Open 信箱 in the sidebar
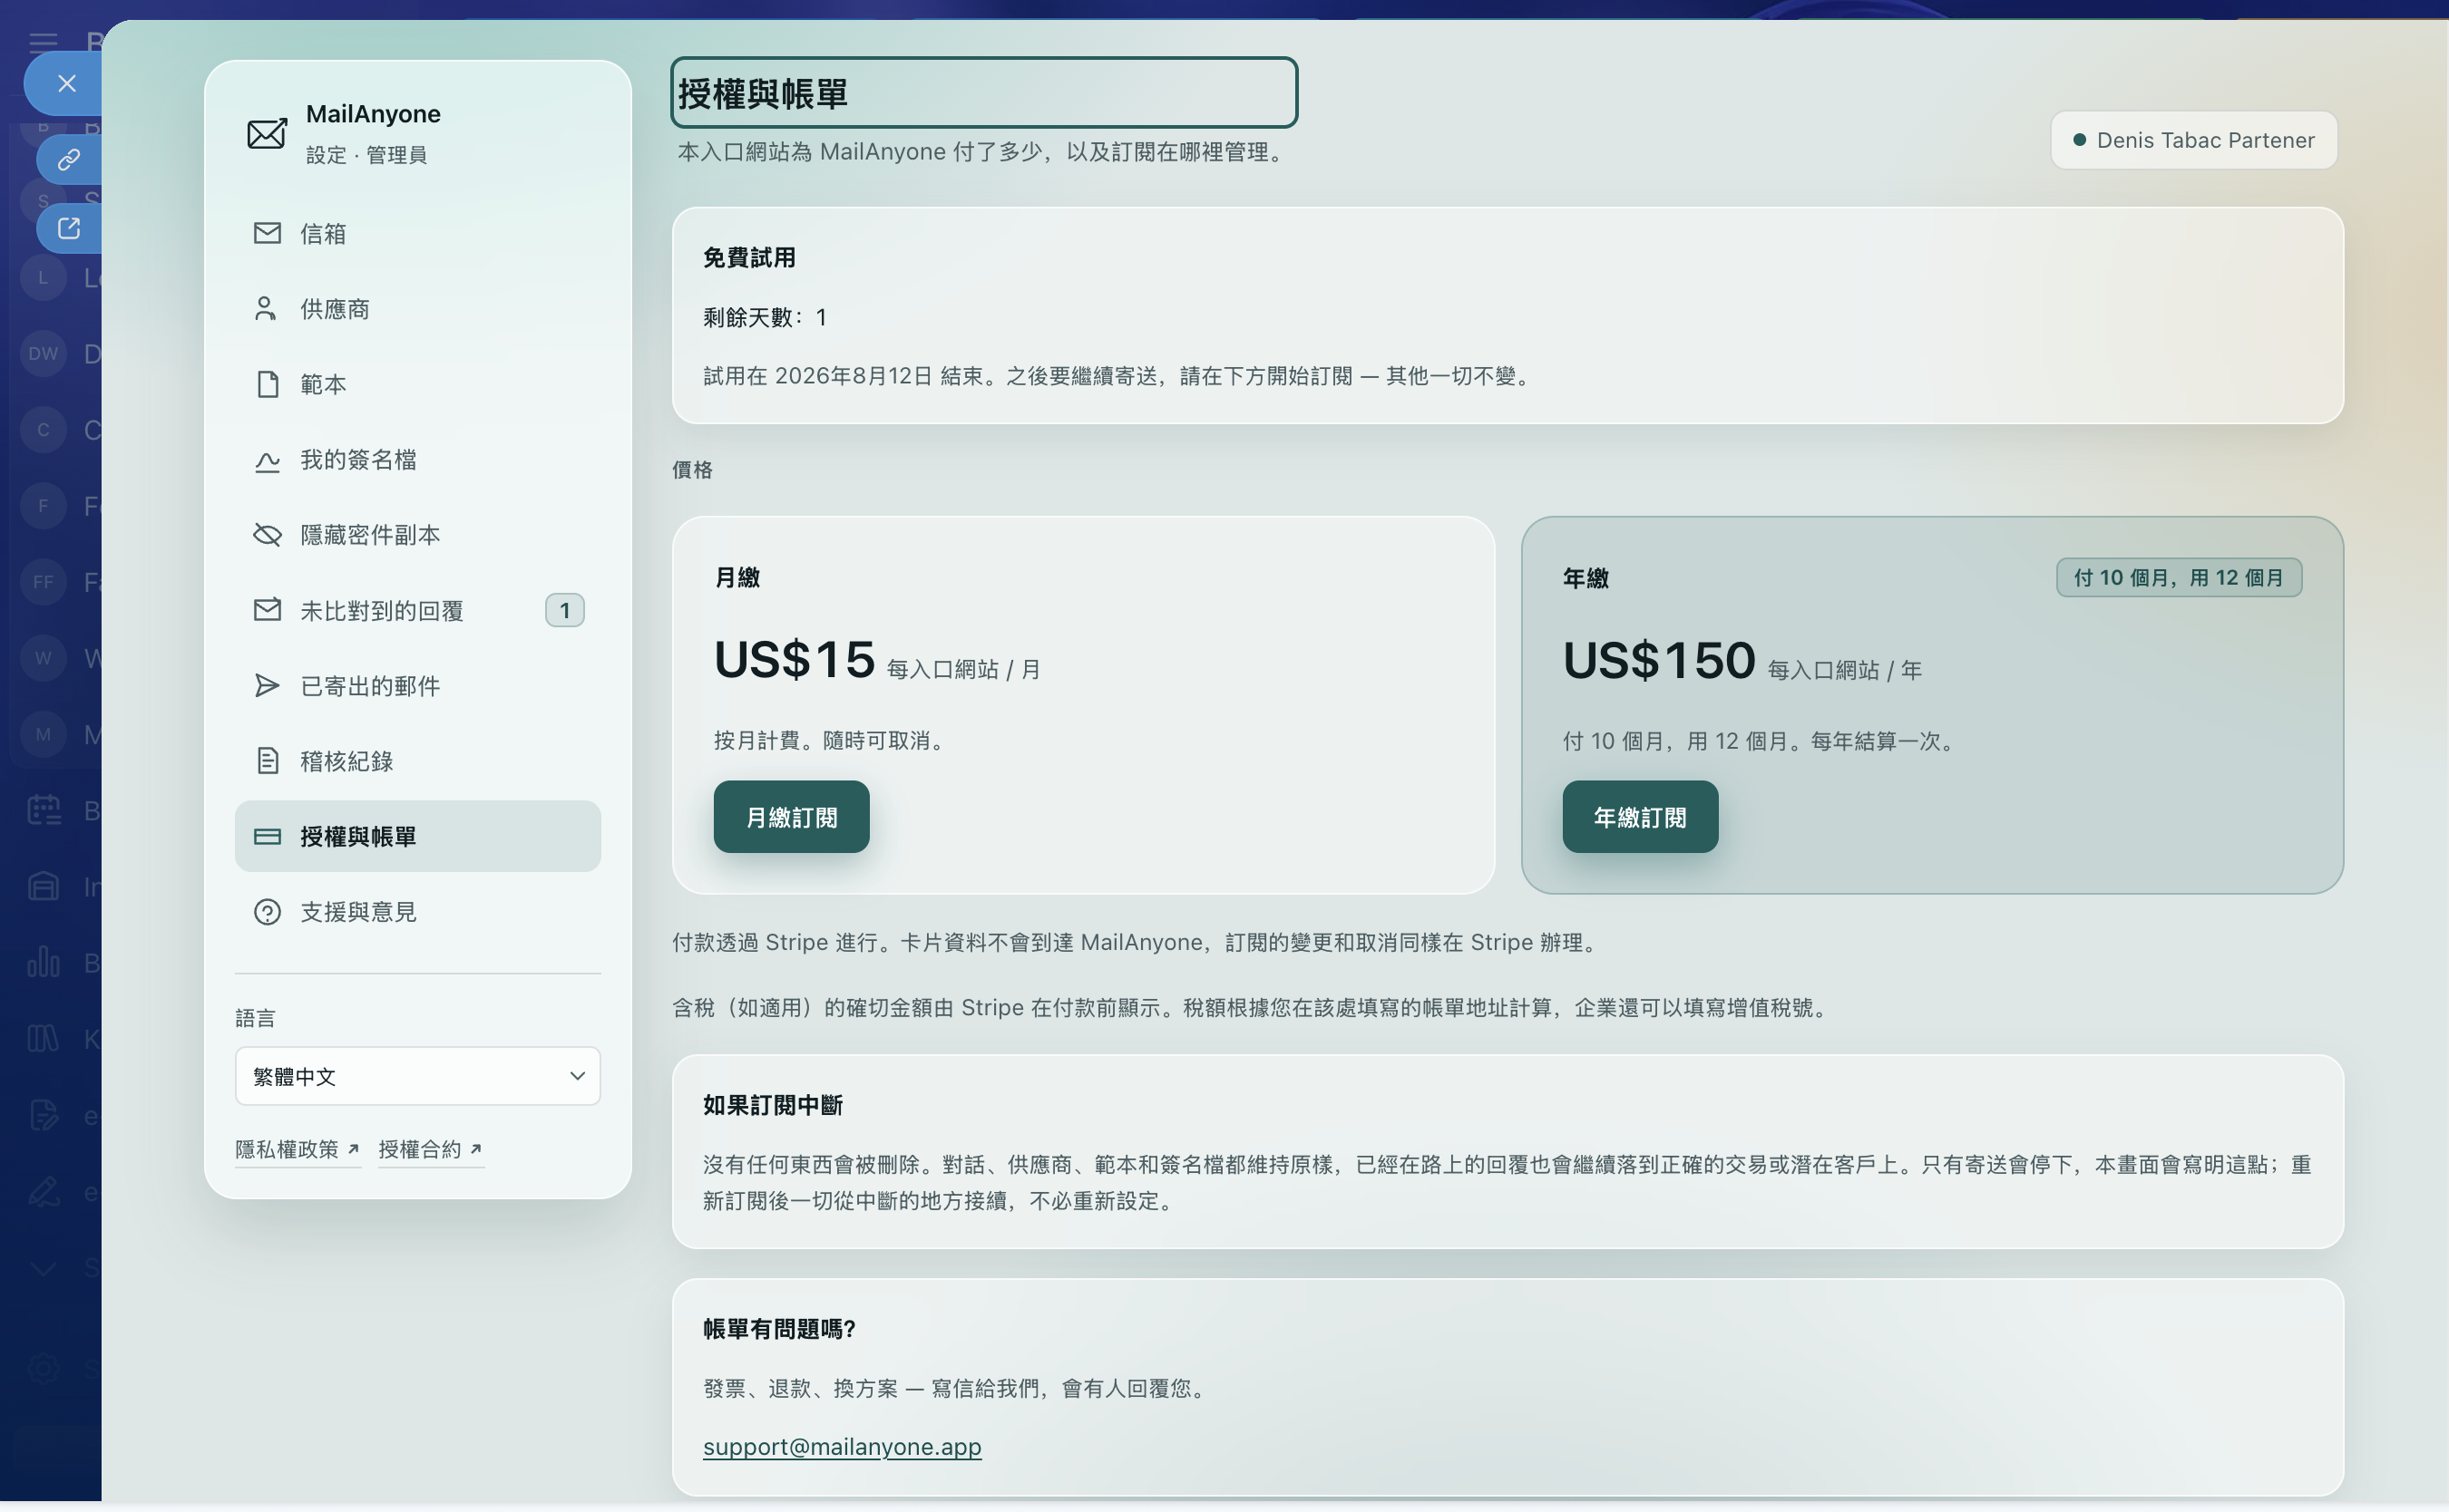The width and height of the screenshot is (2449, 1512). pyautogui.click(x=417, y=233)
